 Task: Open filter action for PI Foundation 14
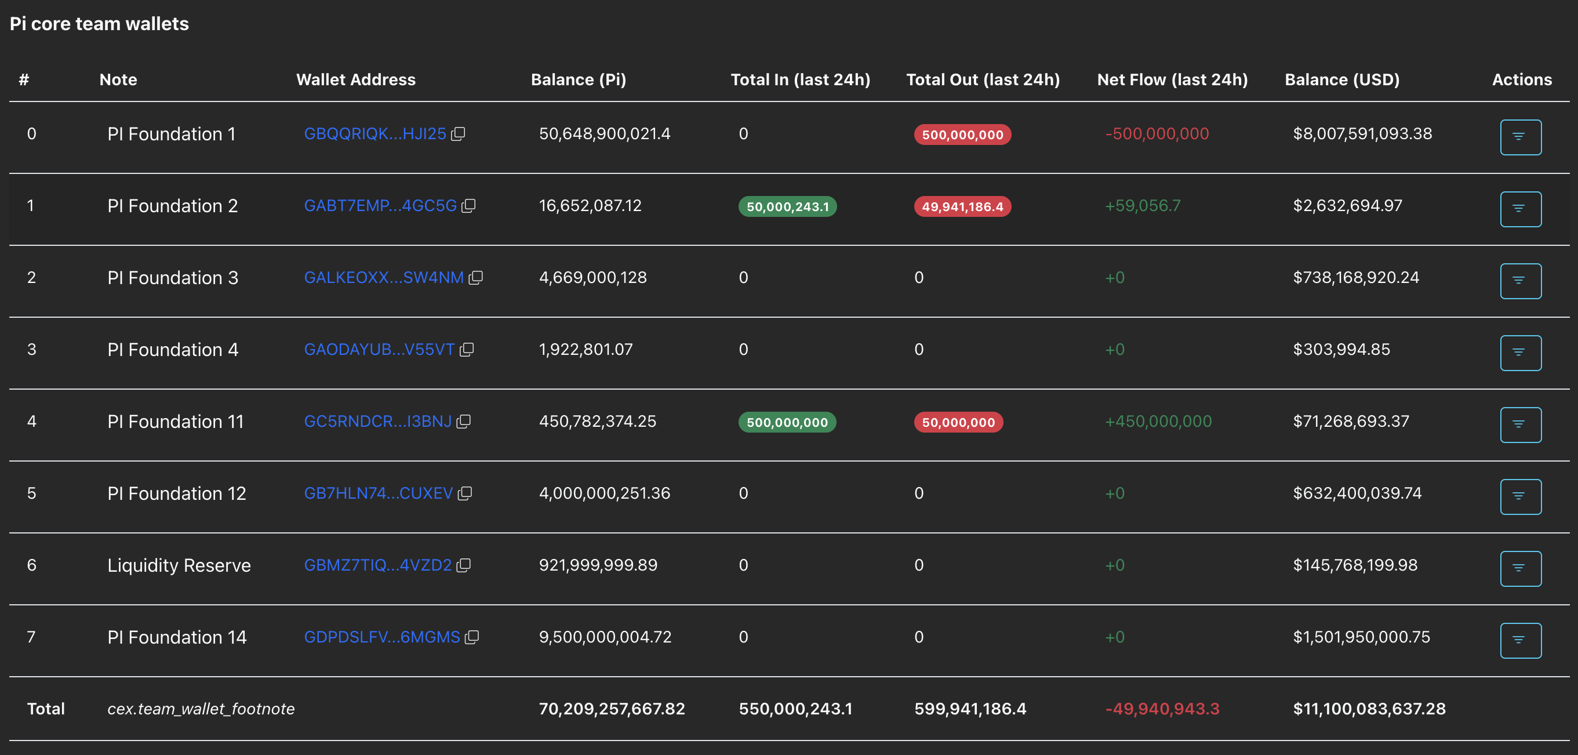[1520, 640]
